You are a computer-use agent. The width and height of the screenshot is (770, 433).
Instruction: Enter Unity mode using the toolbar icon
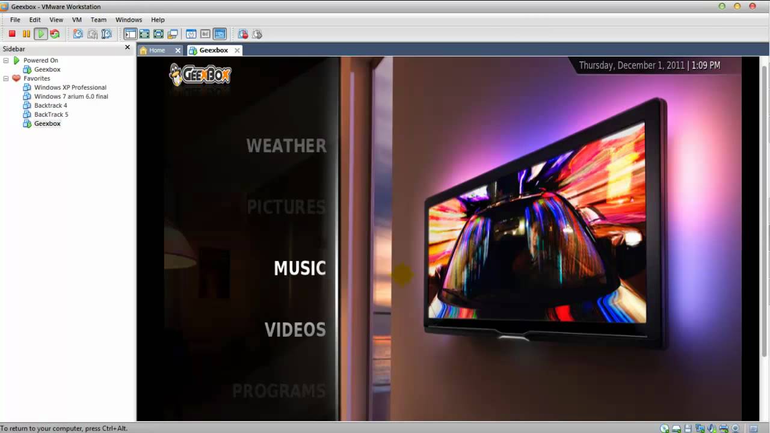coord(173,34)
